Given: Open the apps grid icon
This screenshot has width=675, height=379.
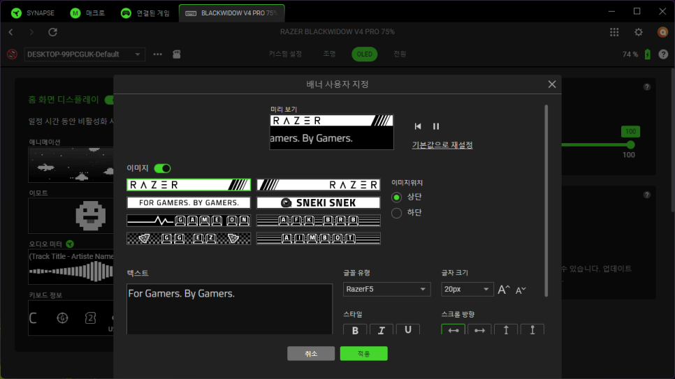Looking at the screenshot, I should [x=614, y=32].
